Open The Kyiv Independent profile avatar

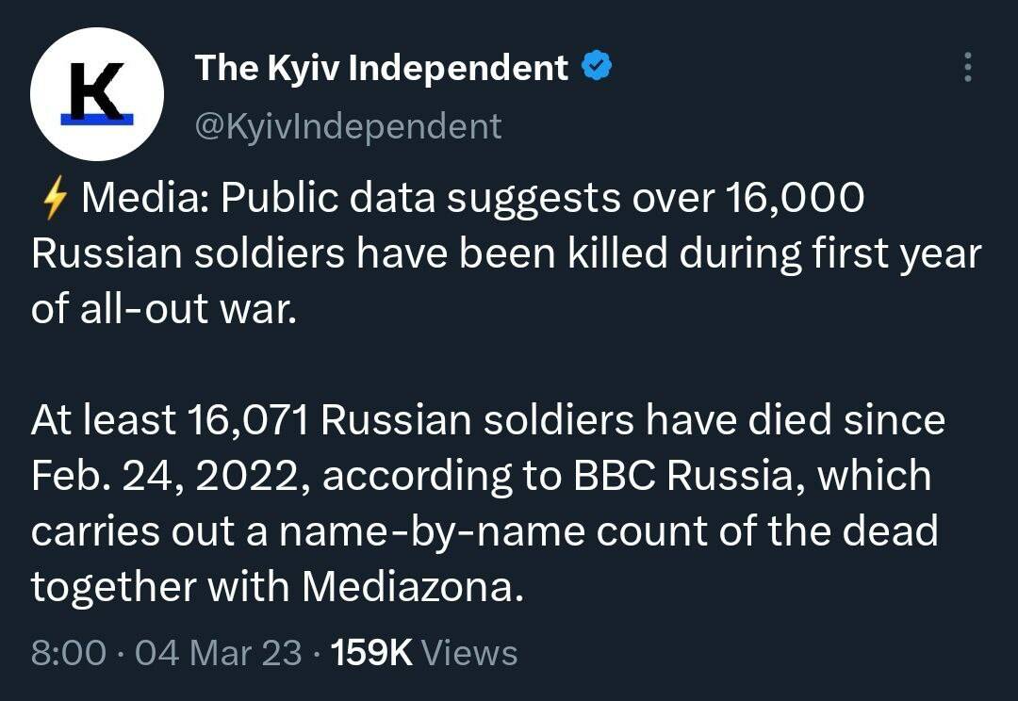click(x=97, y=94)
